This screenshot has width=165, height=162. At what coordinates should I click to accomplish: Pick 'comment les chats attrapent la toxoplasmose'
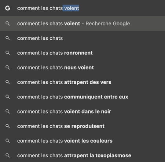(82, 155)
